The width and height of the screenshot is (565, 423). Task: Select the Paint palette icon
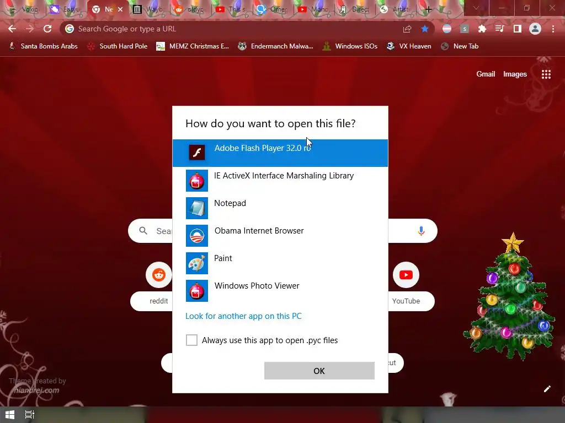point(197,263)
